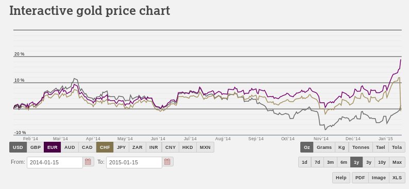Save chart as Image

tap(379, 178)
